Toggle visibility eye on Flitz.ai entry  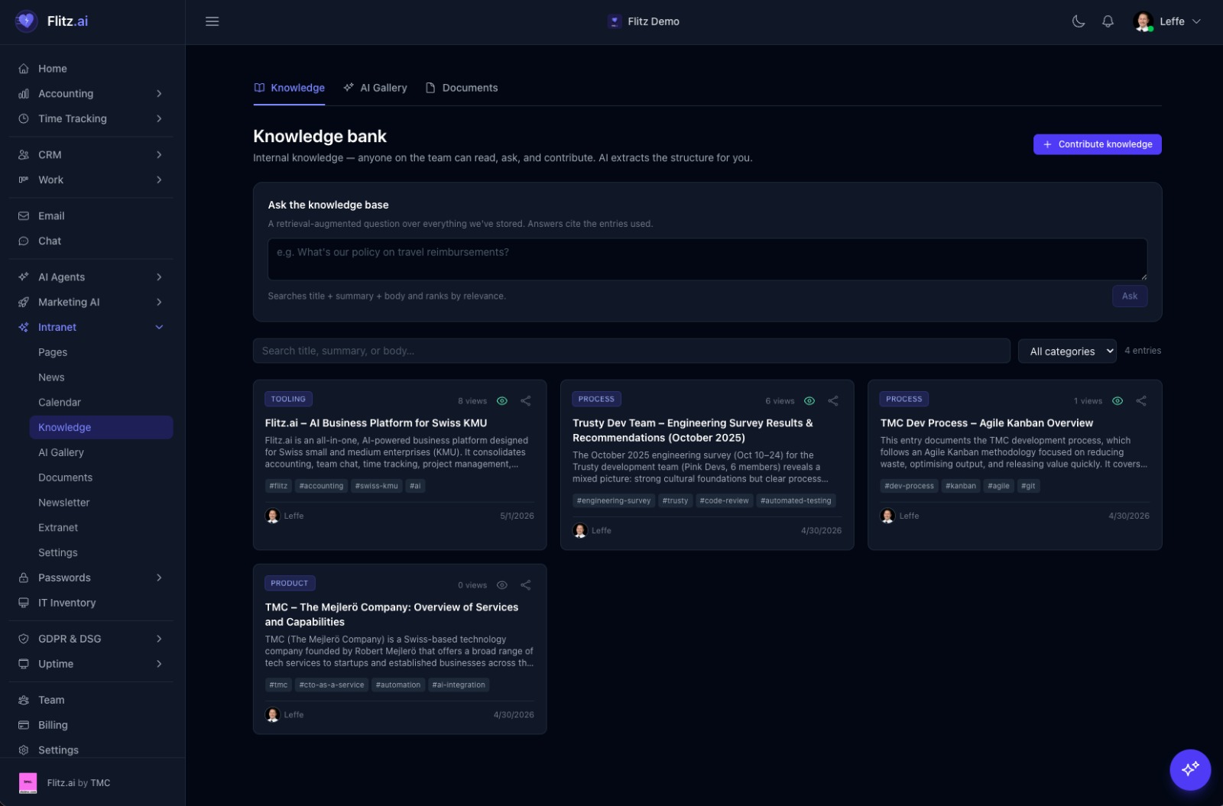[502, 401]
